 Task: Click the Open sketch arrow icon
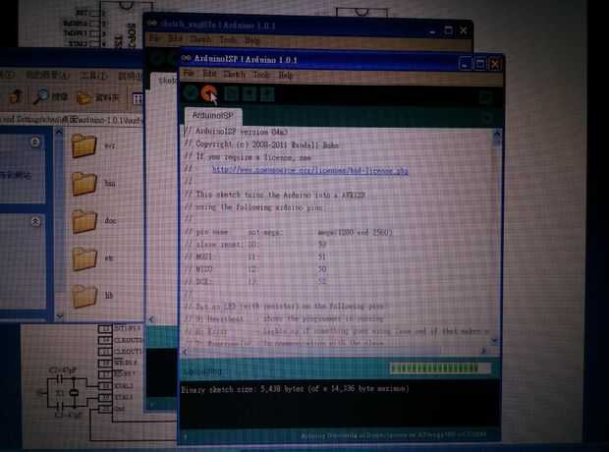point(249,94)
